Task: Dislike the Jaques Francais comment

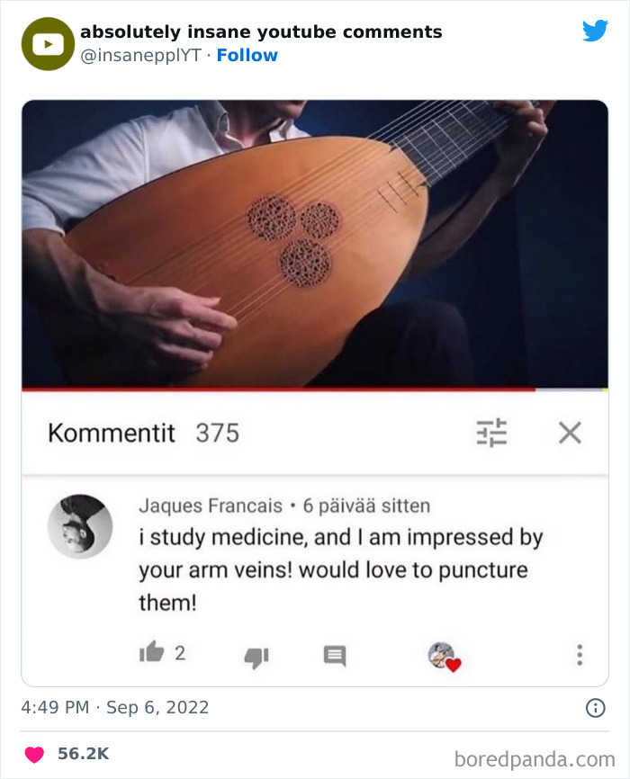Action: (256, 658)
